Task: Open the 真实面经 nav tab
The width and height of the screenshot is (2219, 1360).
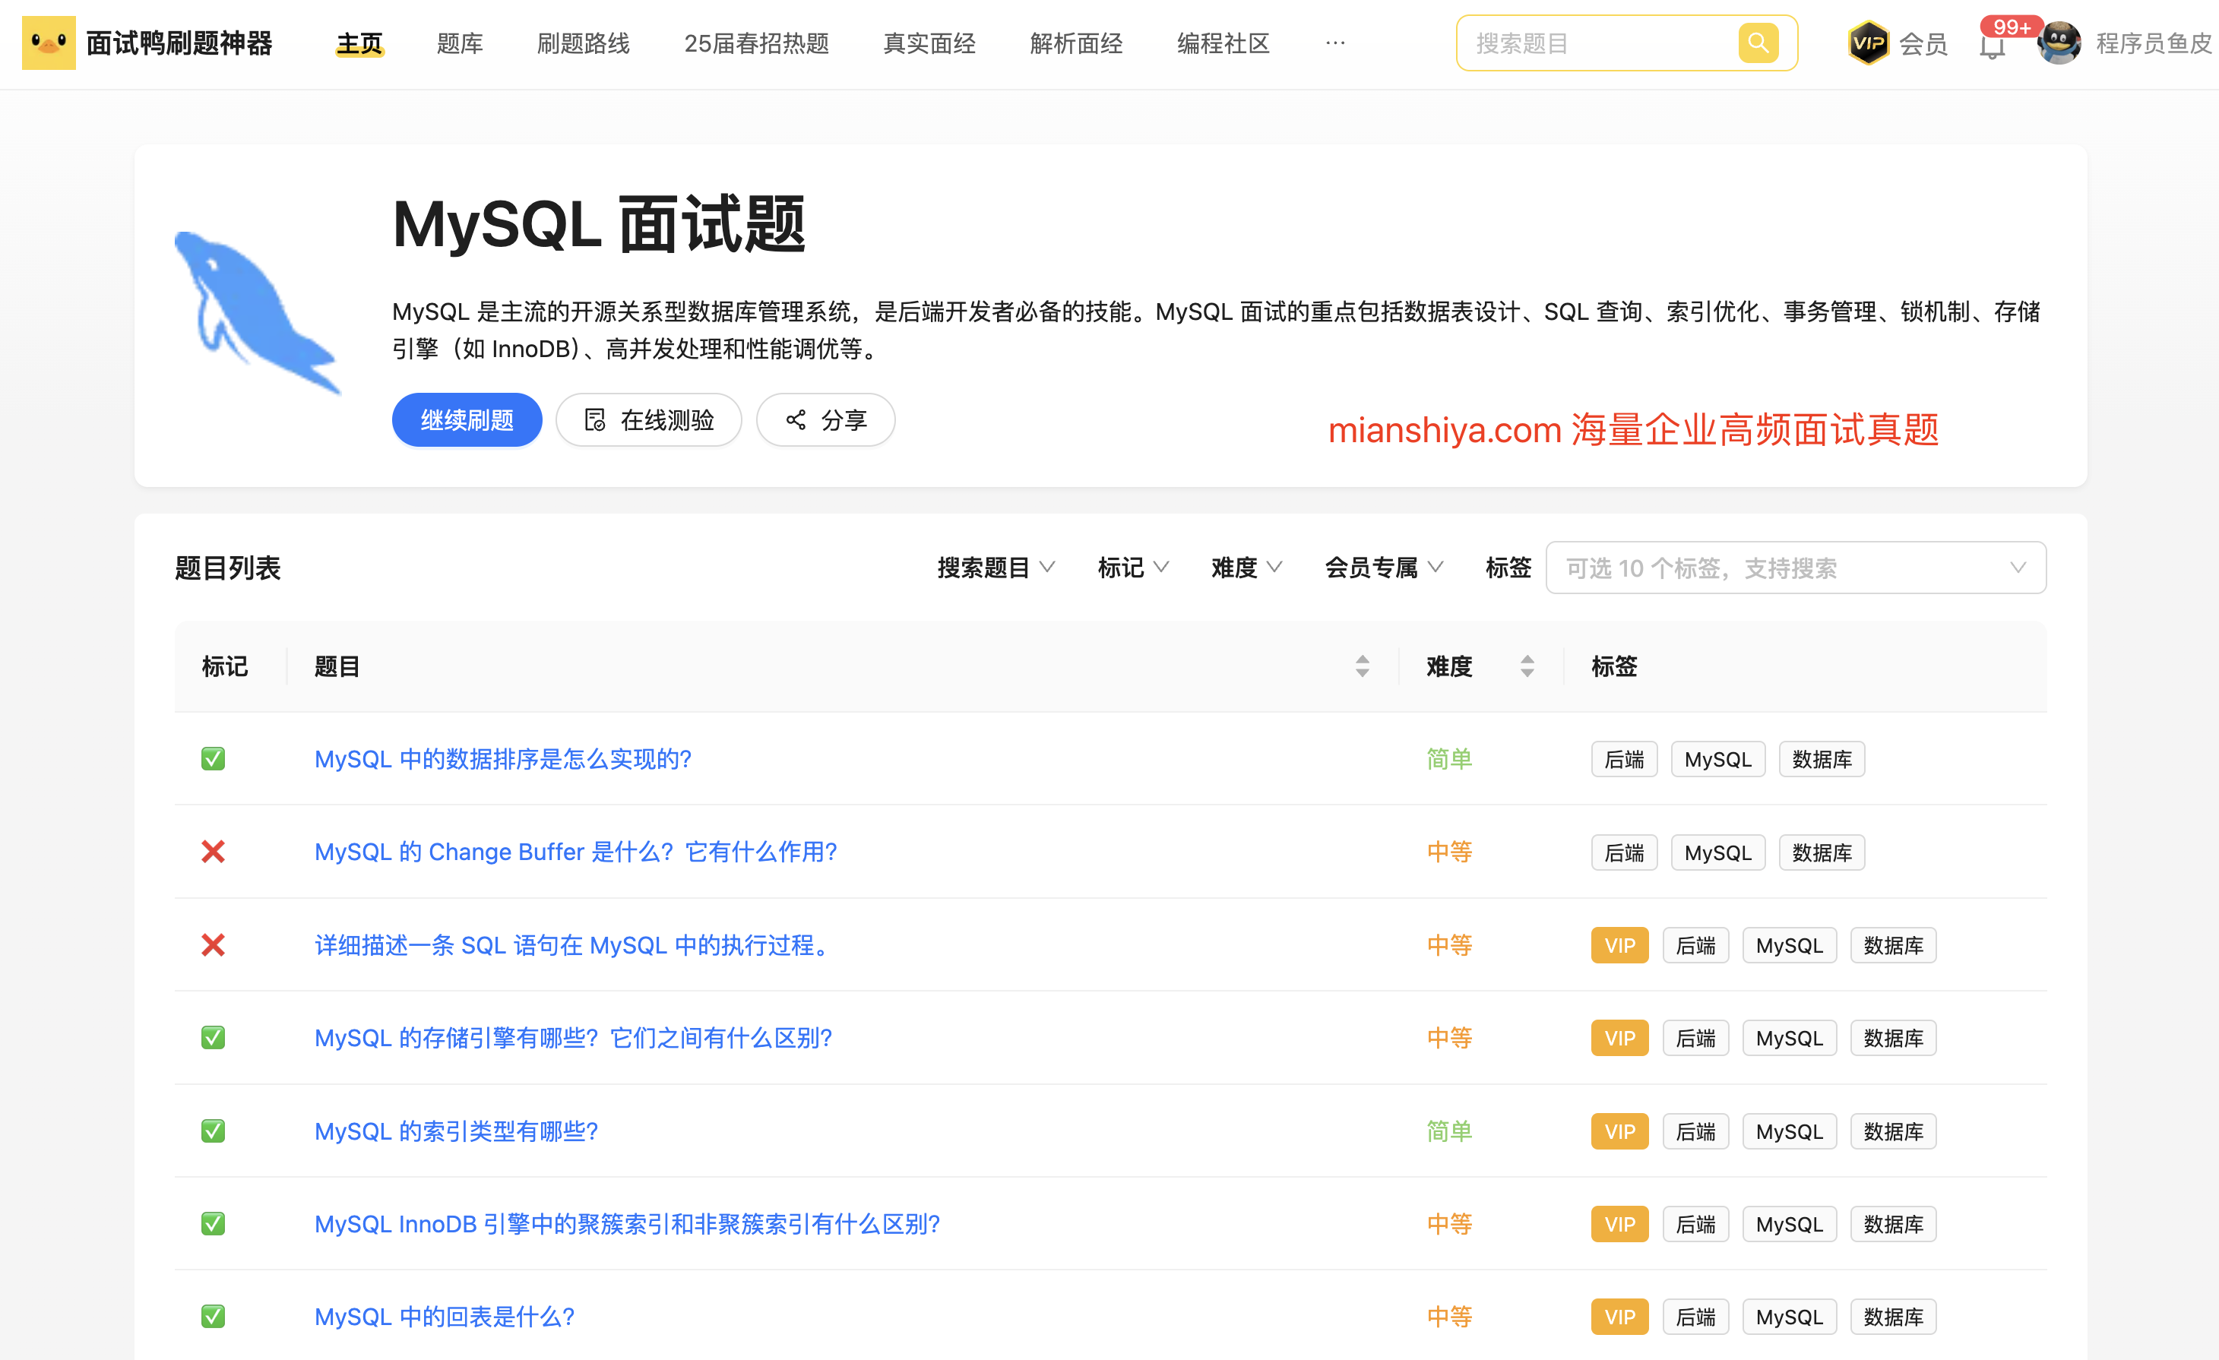Action: tap(929, 43)
